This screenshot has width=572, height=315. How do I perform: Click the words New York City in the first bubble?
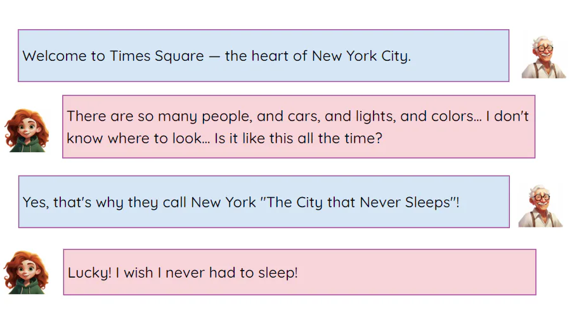361,56
